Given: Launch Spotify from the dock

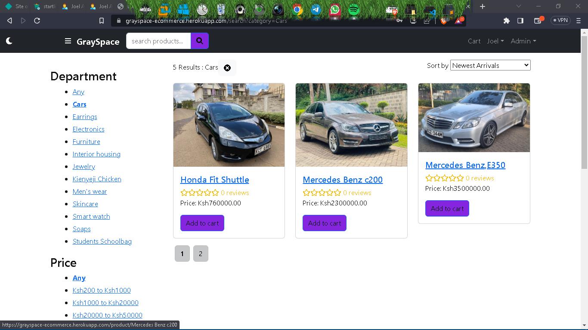Looking at the screenshot, I should (353, 9).
